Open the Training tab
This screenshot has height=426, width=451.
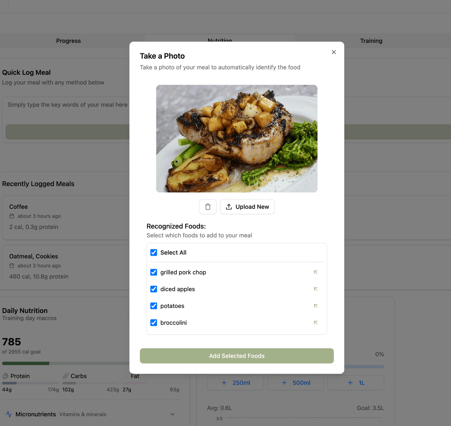pyautogui.click(x=371, y=41)
